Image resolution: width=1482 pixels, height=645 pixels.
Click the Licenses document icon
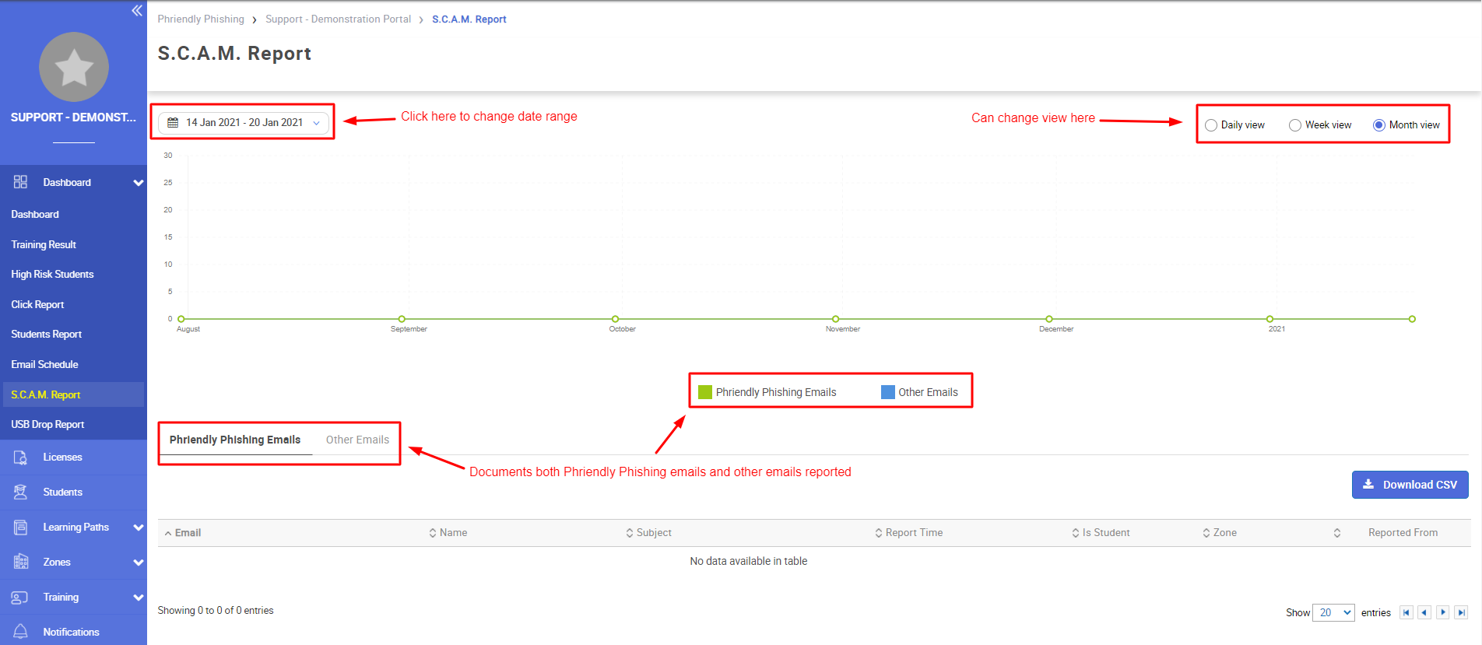20,457
